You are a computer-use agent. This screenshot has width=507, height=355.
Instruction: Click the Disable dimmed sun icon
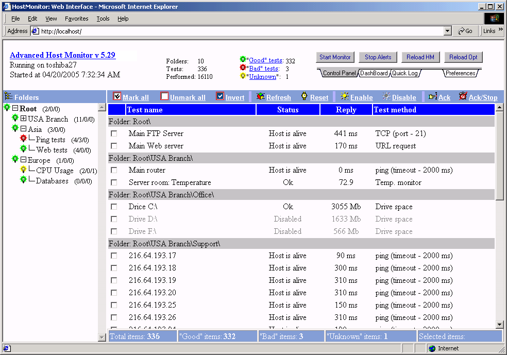[x=386, y=96]
